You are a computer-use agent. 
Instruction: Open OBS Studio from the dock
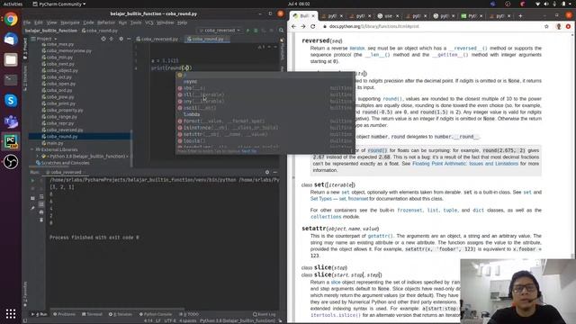11,162
